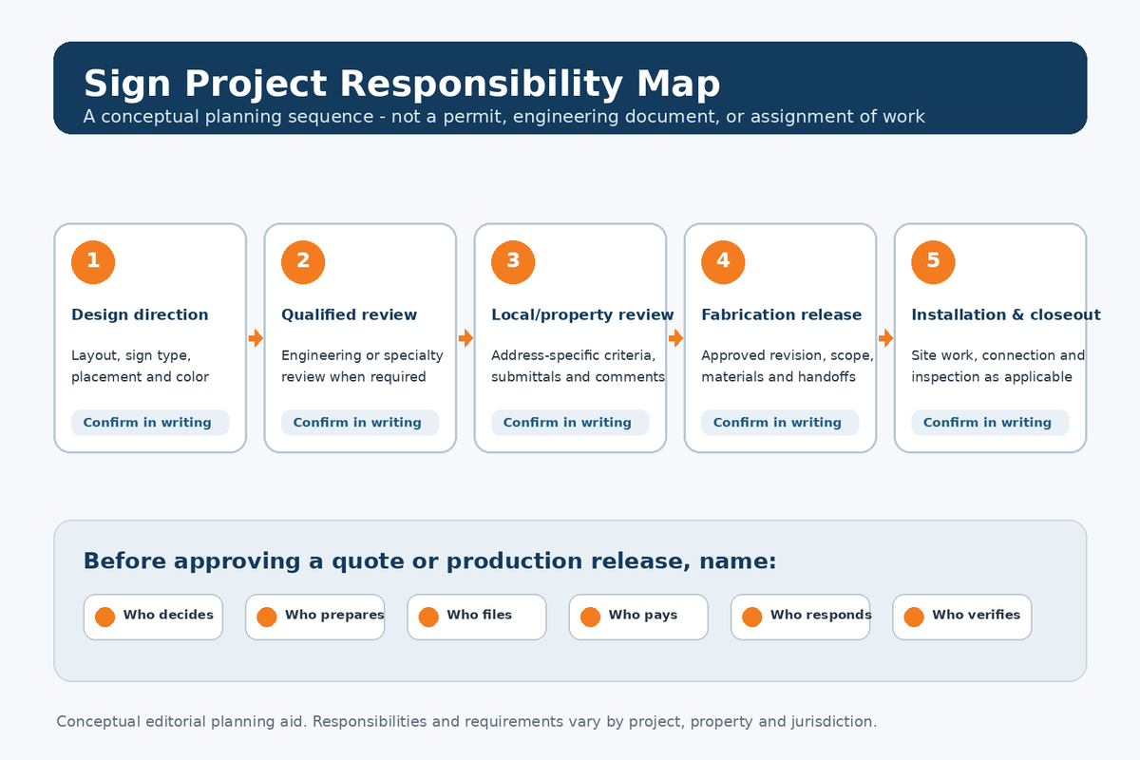Click Confirm in writing under Installation & closeout

coord(990,423)
